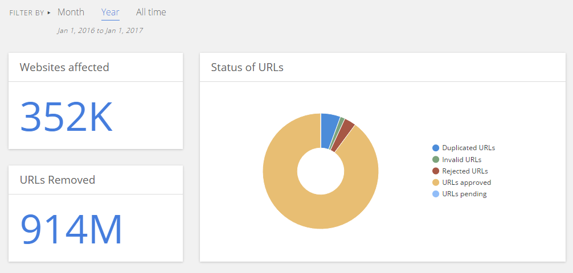Show the All time filter
This screenshot has height=273, width=573.
point(151,12)
